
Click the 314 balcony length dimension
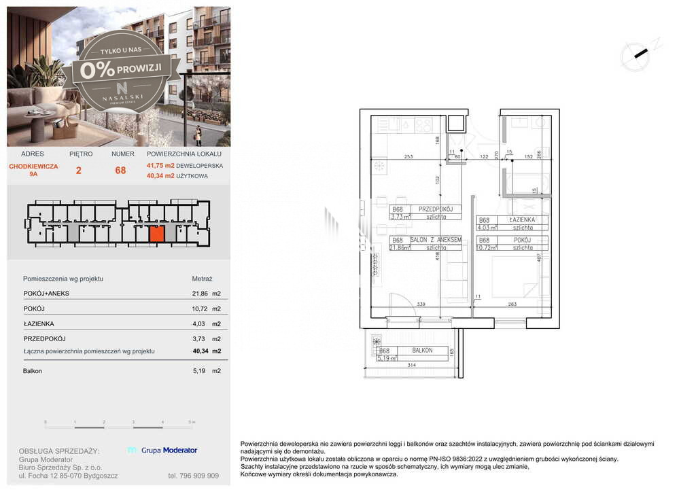point(411,365)
